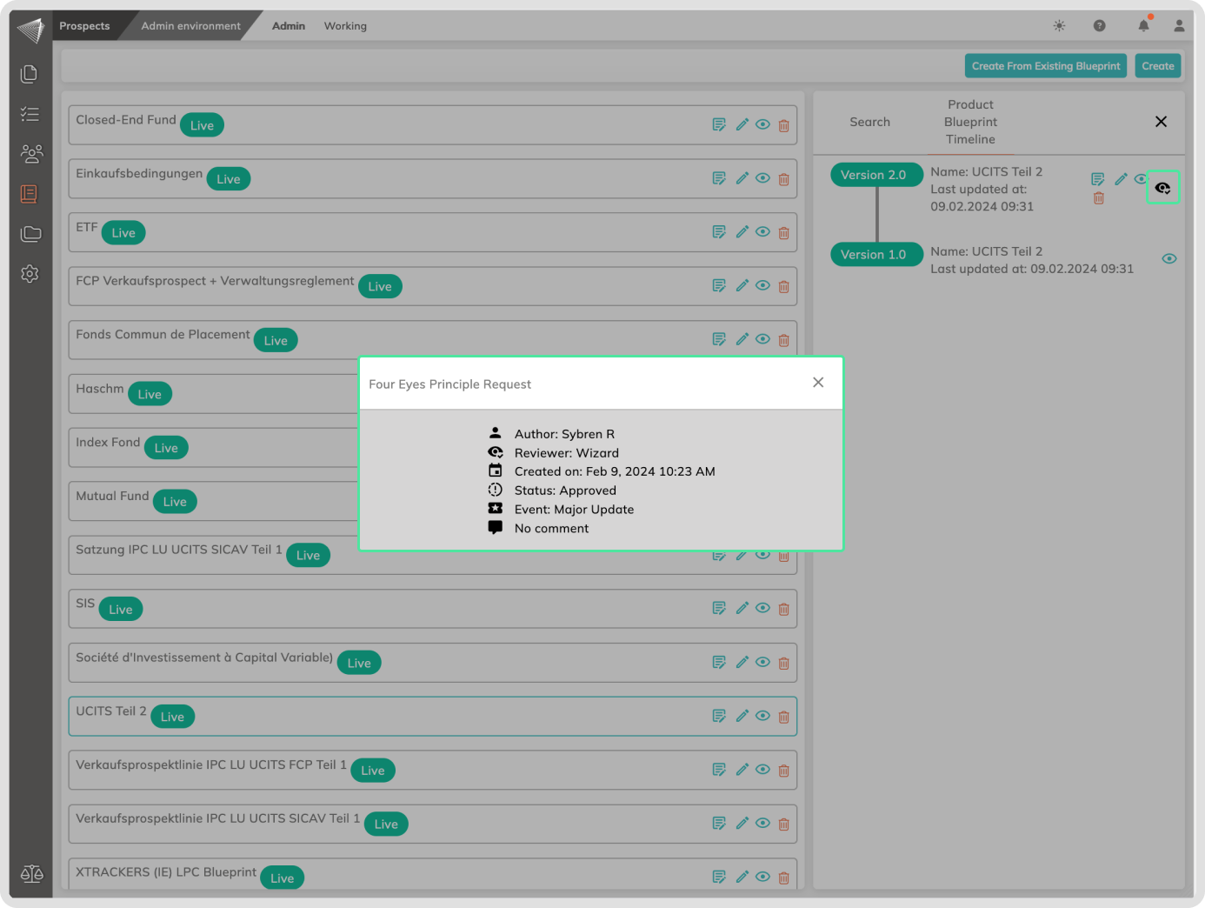Image resolution: width=1205 pixels, height=908 pixels.
Task: Open the help question mark icon
Action: 1099,26
